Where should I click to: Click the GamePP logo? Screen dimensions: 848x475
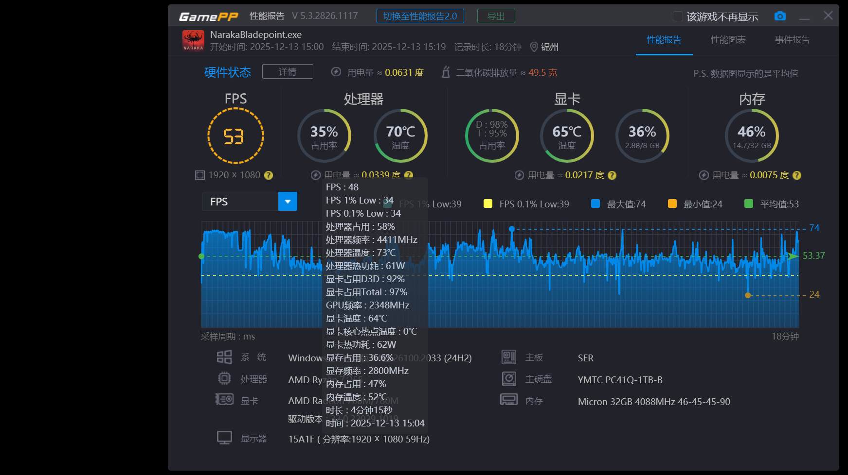(209, 17)
